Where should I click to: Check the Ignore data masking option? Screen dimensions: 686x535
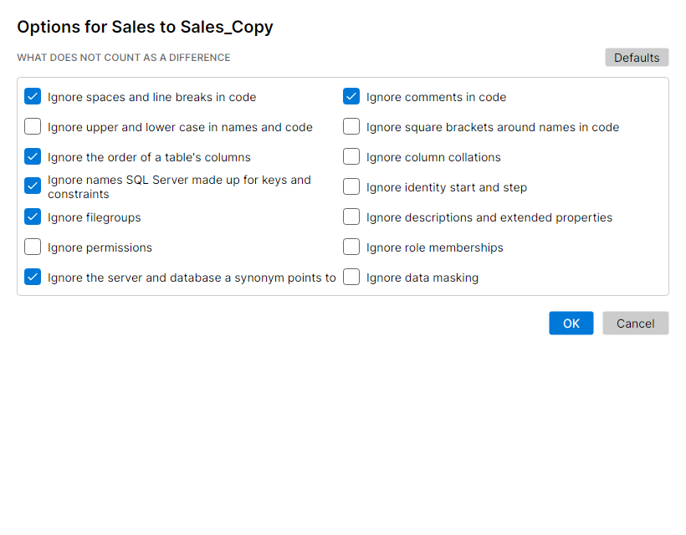[x=351, y=278]
